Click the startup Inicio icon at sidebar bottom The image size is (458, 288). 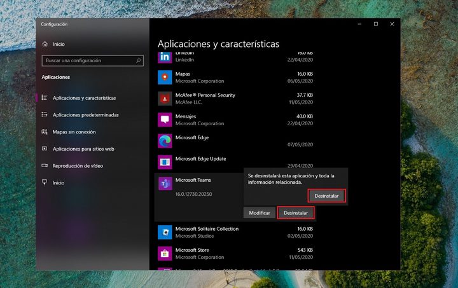click(45, 182)
